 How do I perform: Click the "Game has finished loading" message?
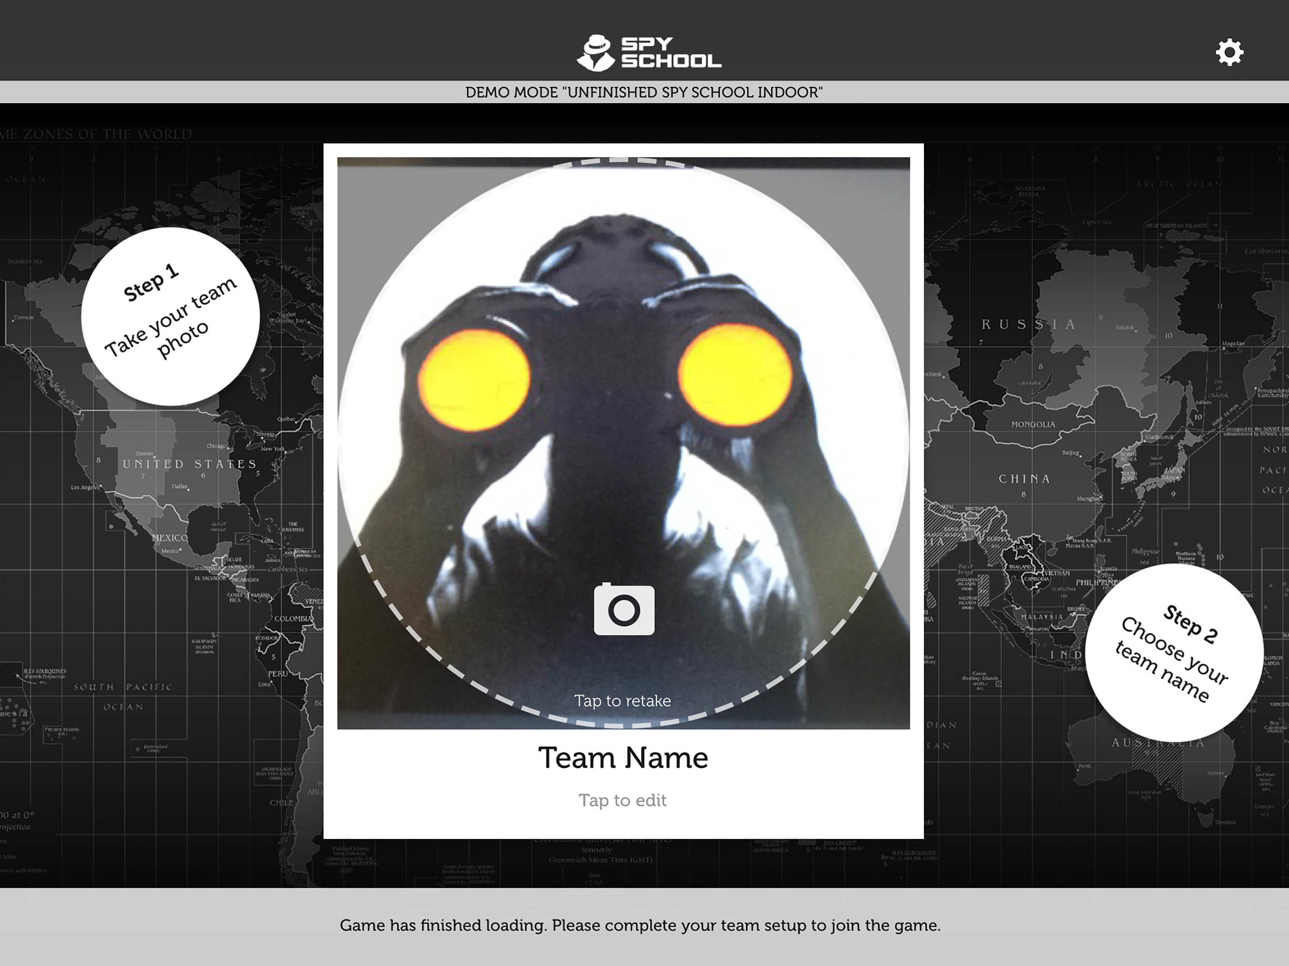(640, 925)
